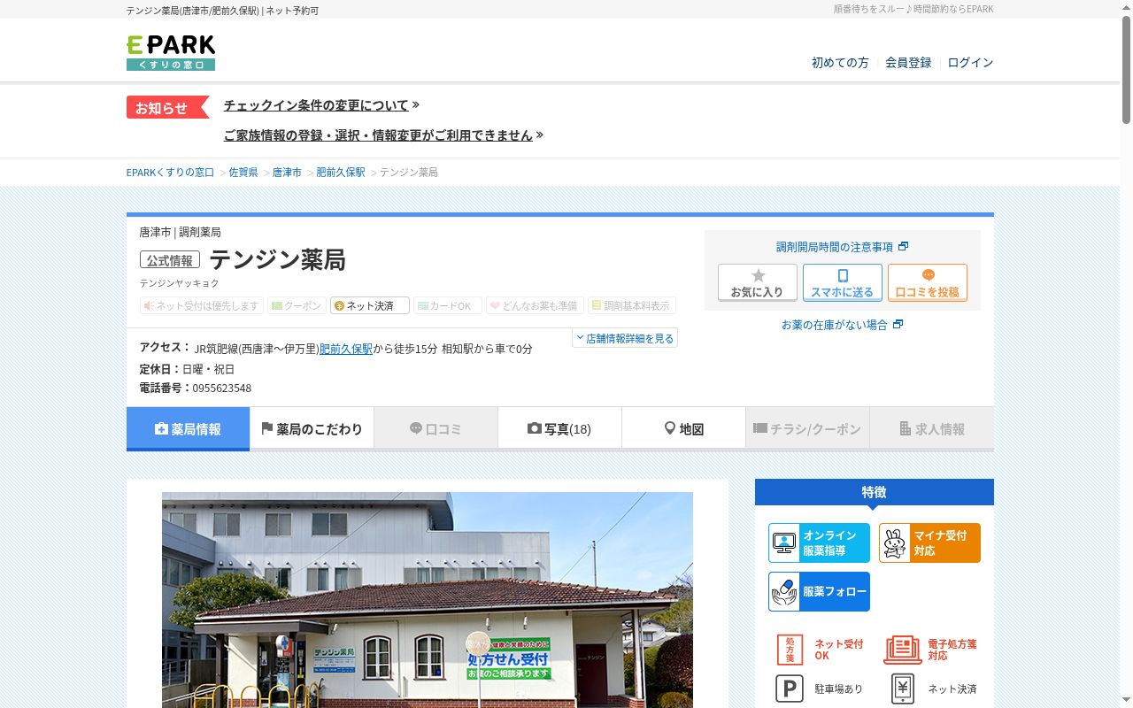The height and width of the screenshot is (708, 1133).
Task: Switch to 薬局のこだわり tab
Action: pyautogui.click(x=312, y=428)
